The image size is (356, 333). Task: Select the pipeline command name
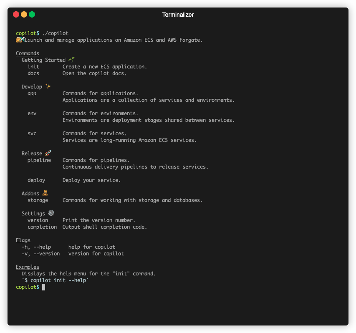pos(39,160)
